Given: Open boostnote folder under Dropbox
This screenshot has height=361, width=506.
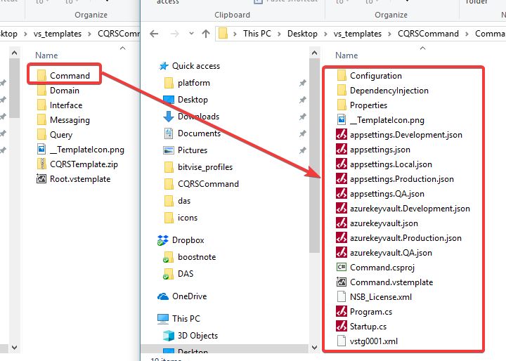Looking at the screenshot, I should (189, 257).
